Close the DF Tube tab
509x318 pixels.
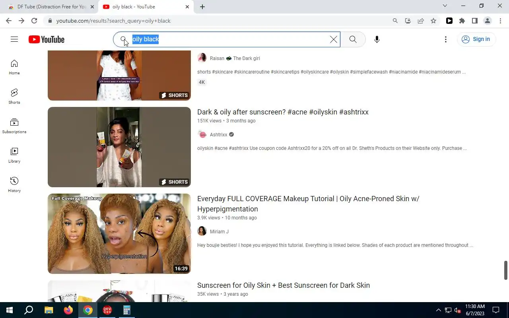[x=92, y=7]
